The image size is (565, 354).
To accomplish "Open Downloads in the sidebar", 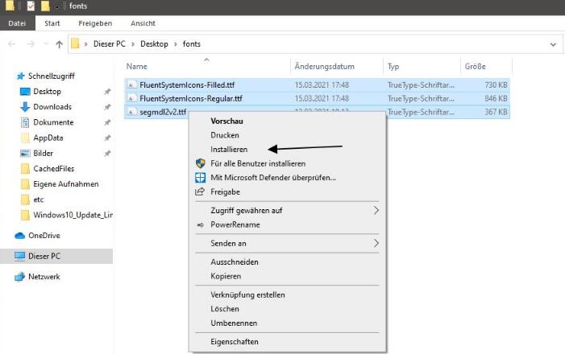I will (52, 107).
